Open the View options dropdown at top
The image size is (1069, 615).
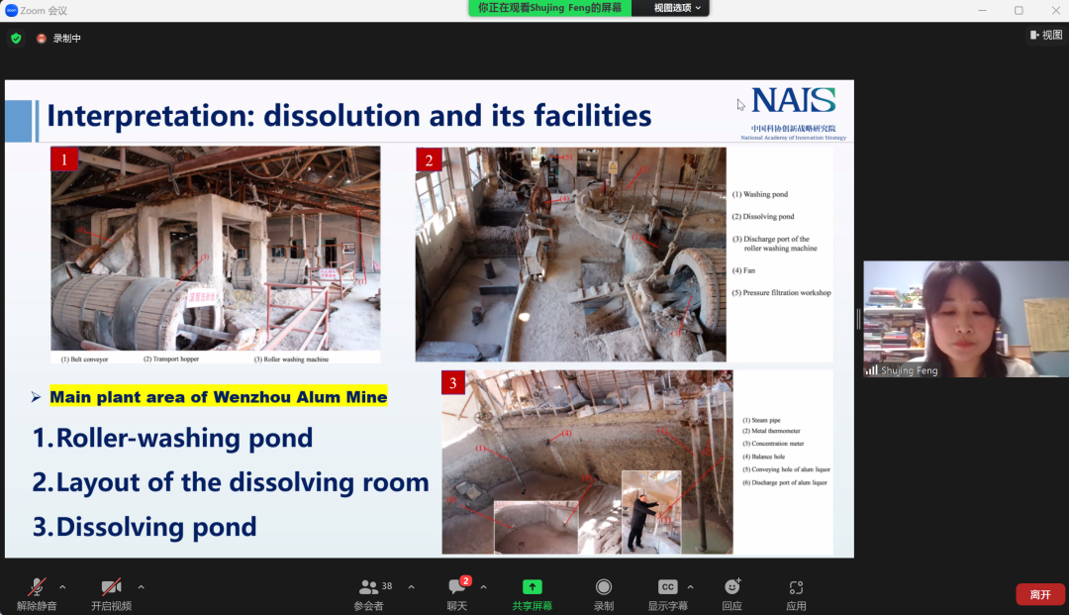(x=677, y=8)
